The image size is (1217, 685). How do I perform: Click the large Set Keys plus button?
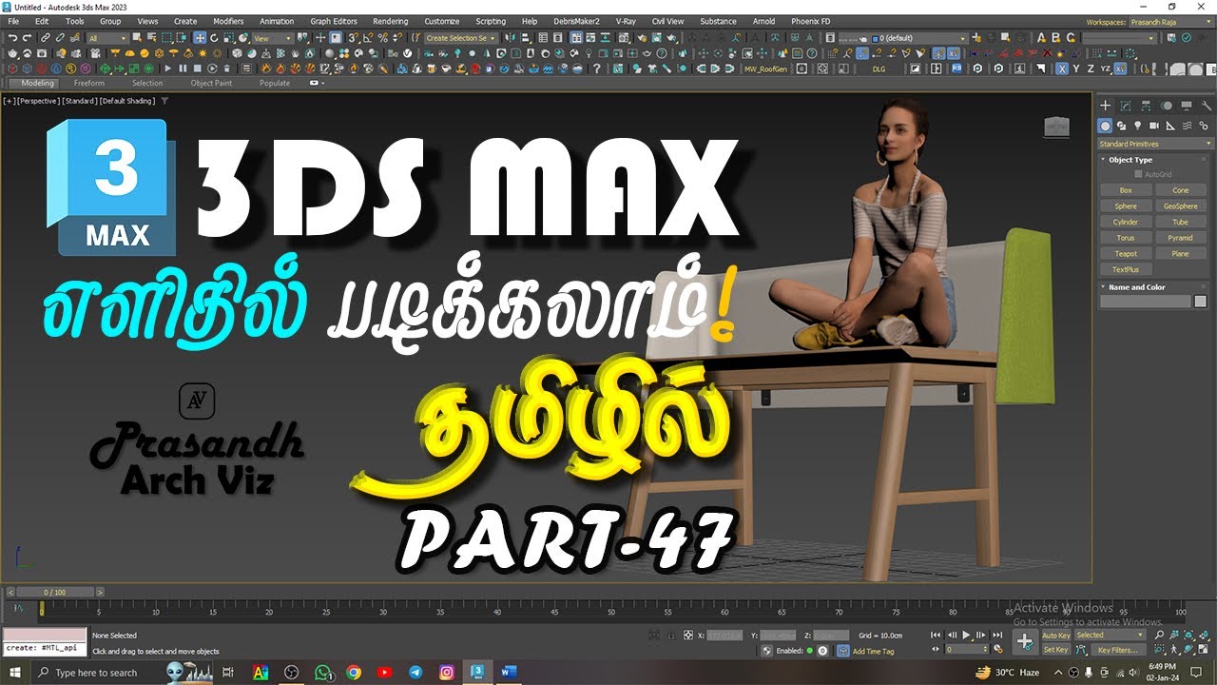pyautogui.click(x=1025, y=641)
